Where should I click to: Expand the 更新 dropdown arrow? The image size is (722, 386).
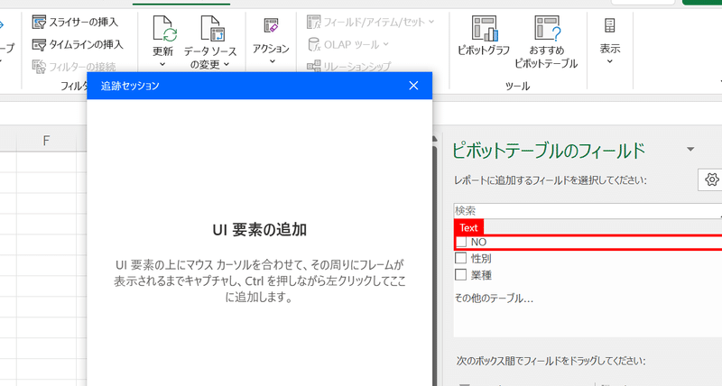point(162,64)
